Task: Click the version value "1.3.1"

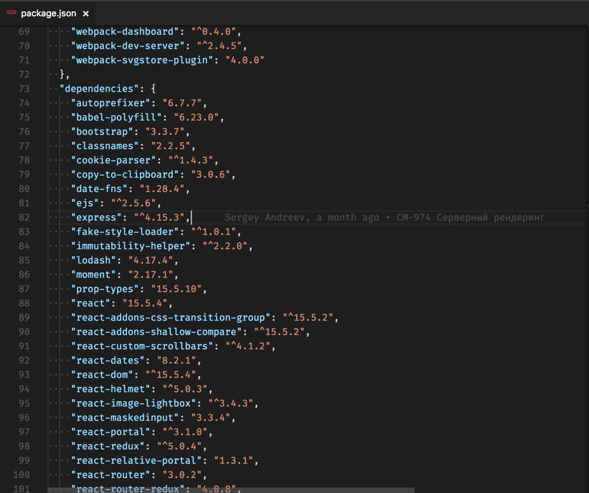Action: click(x=234, y=460)
